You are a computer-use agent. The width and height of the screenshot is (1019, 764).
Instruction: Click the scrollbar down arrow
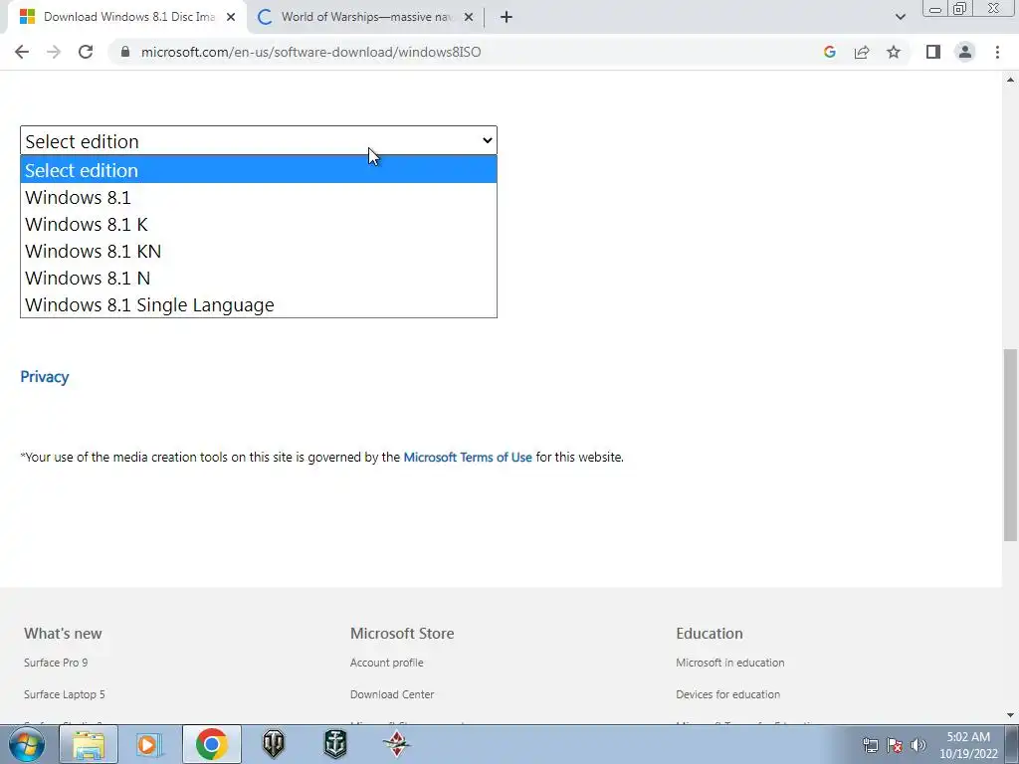pyautogui.click(x=1010, y=715)
